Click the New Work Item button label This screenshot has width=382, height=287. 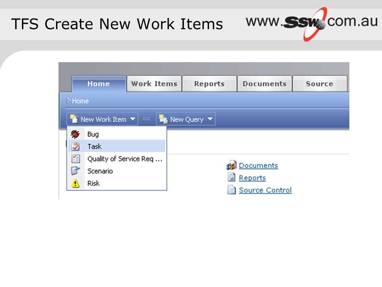tap(103, 119)
